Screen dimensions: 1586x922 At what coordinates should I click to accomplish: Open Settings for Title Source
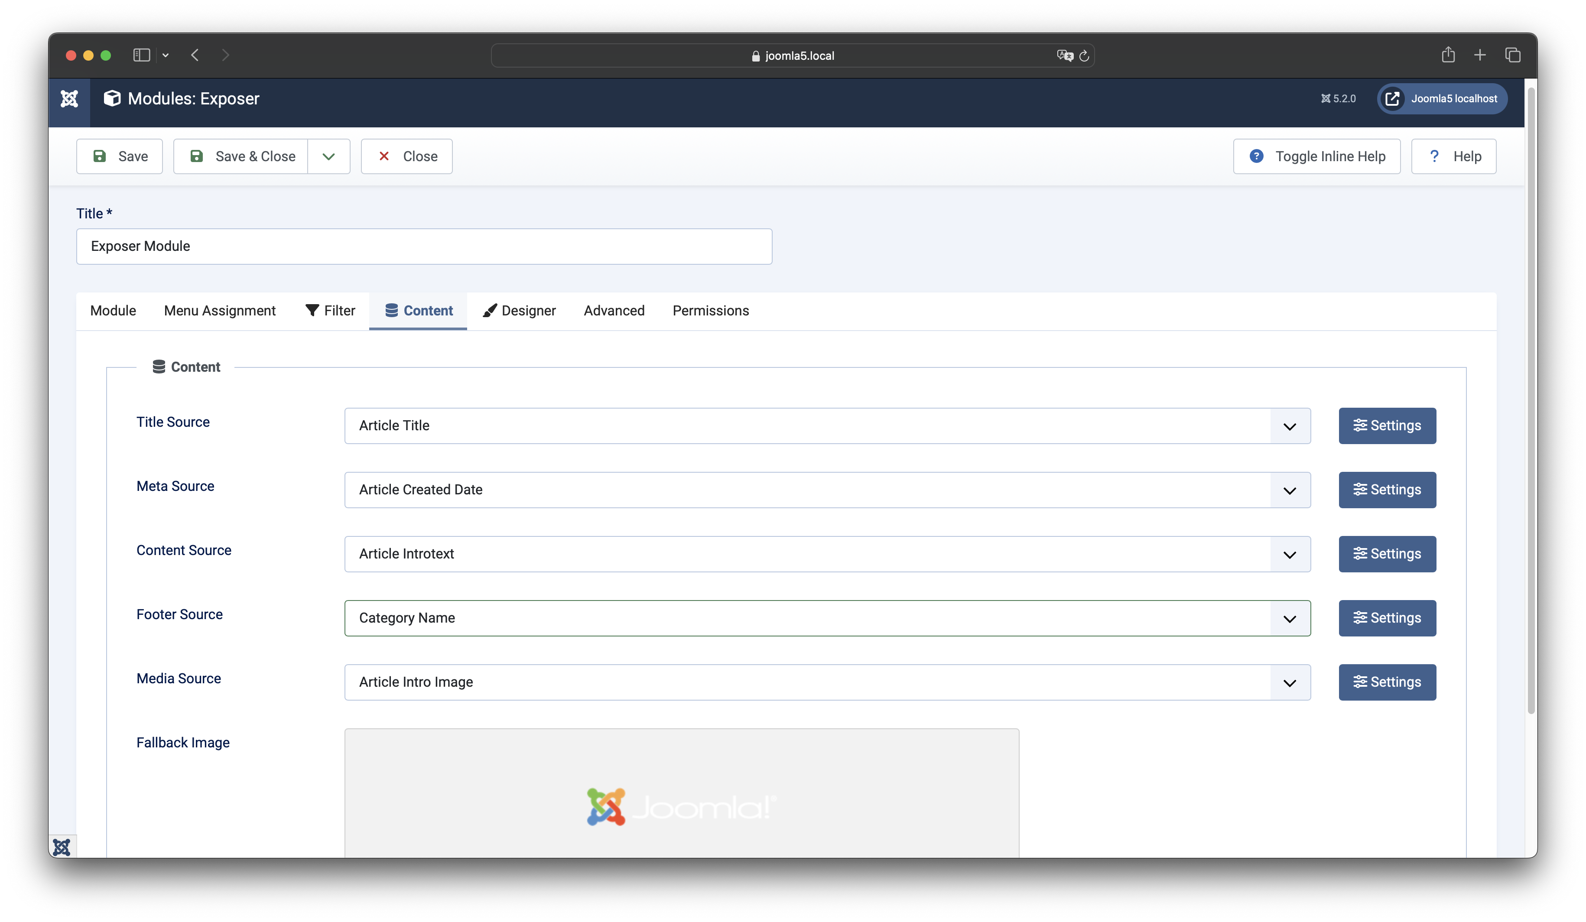pos(1387,425)
